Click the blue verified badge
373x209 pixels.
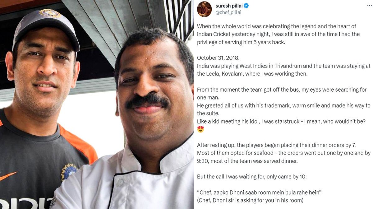[246, 6]
